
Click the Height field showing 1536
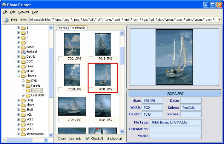coord(152,114)
